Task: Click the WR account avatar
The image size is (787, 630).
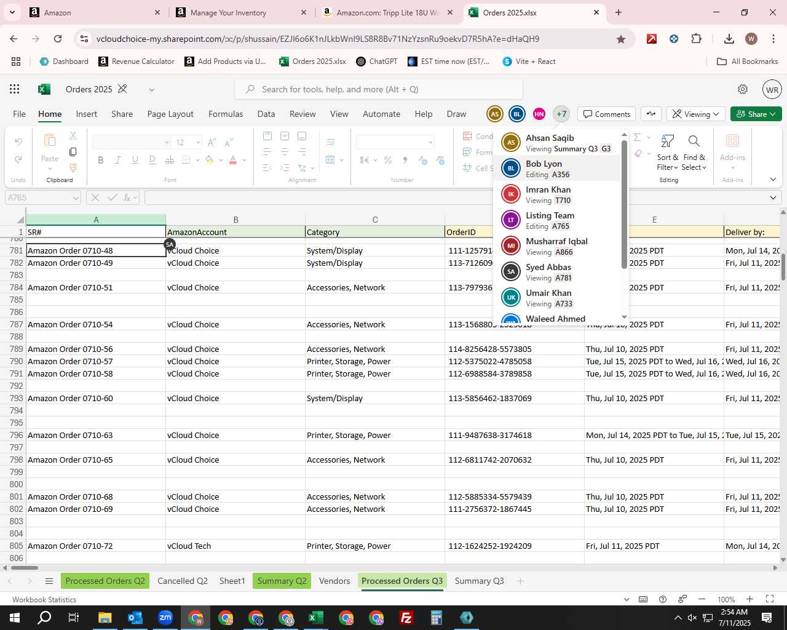Action: (772, 89)
